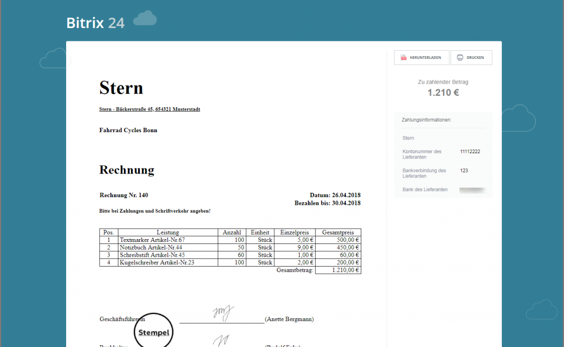This screenshot has width=564, height=347.
Task: Click the Rechnung heading
Action: pyautogui.click(x=127, y=170)
